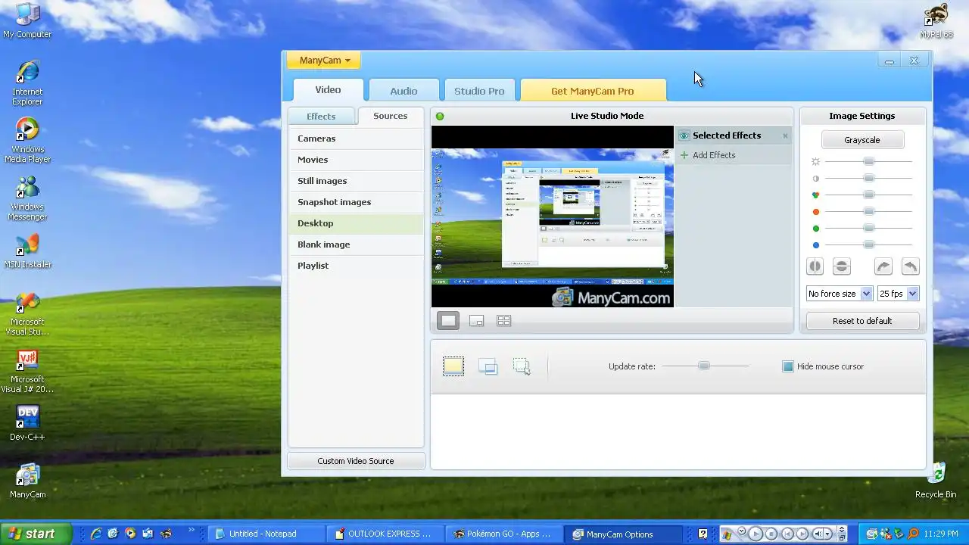
Task: Open Microsoft Visual J# desktop icon
Action: pos(27,371)
